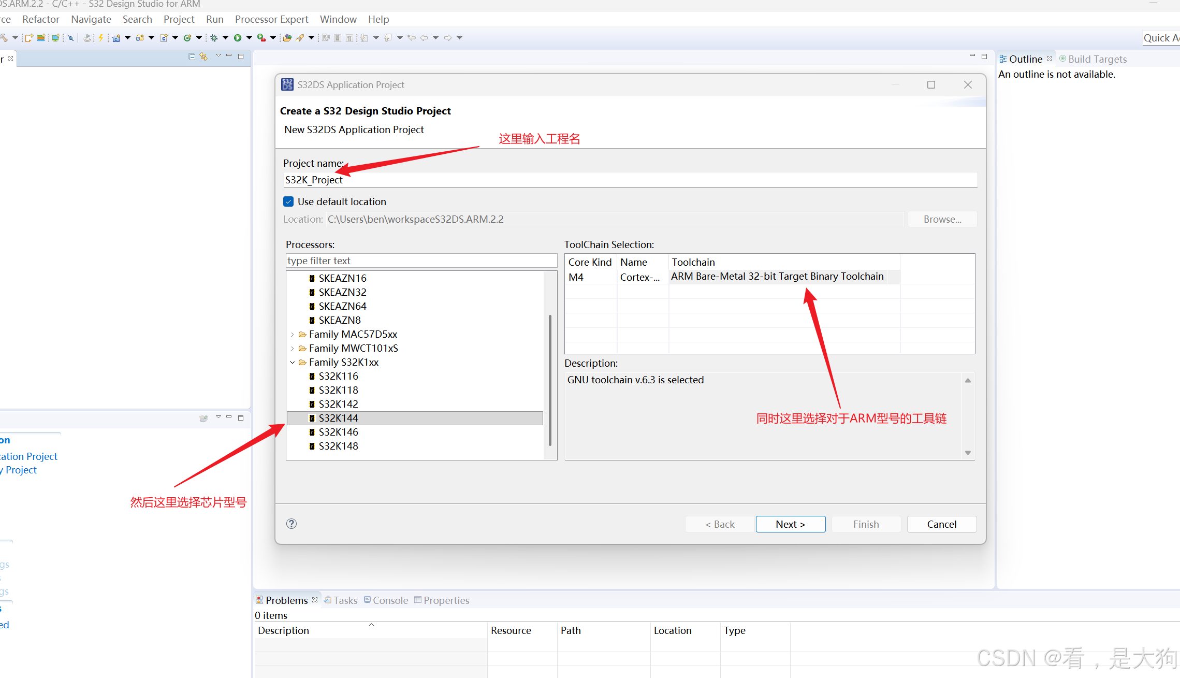Open the Run dropdown arrow in toolbar
Viewport: 1180px width, 678px height.
point(249,38)
